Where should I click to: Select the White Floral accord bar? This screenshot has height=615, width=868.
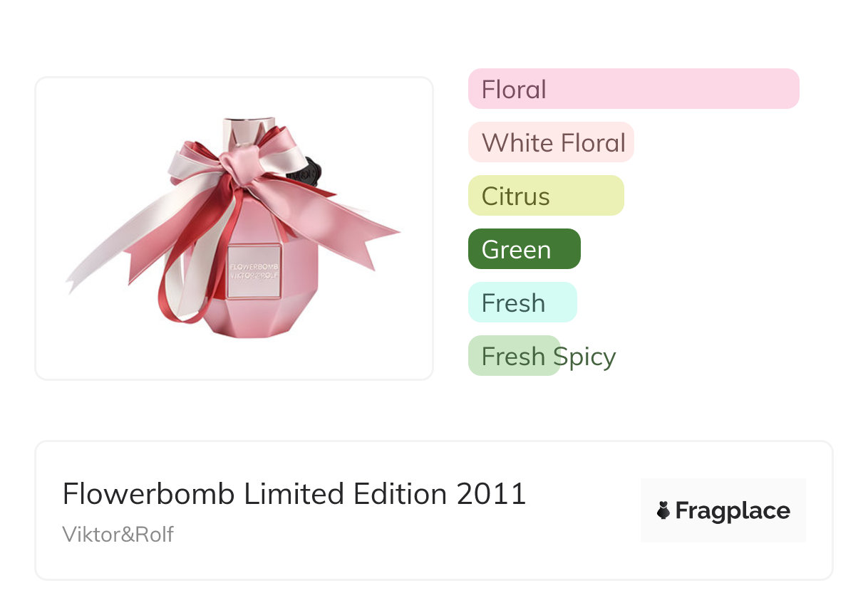(x=551, y=142)
